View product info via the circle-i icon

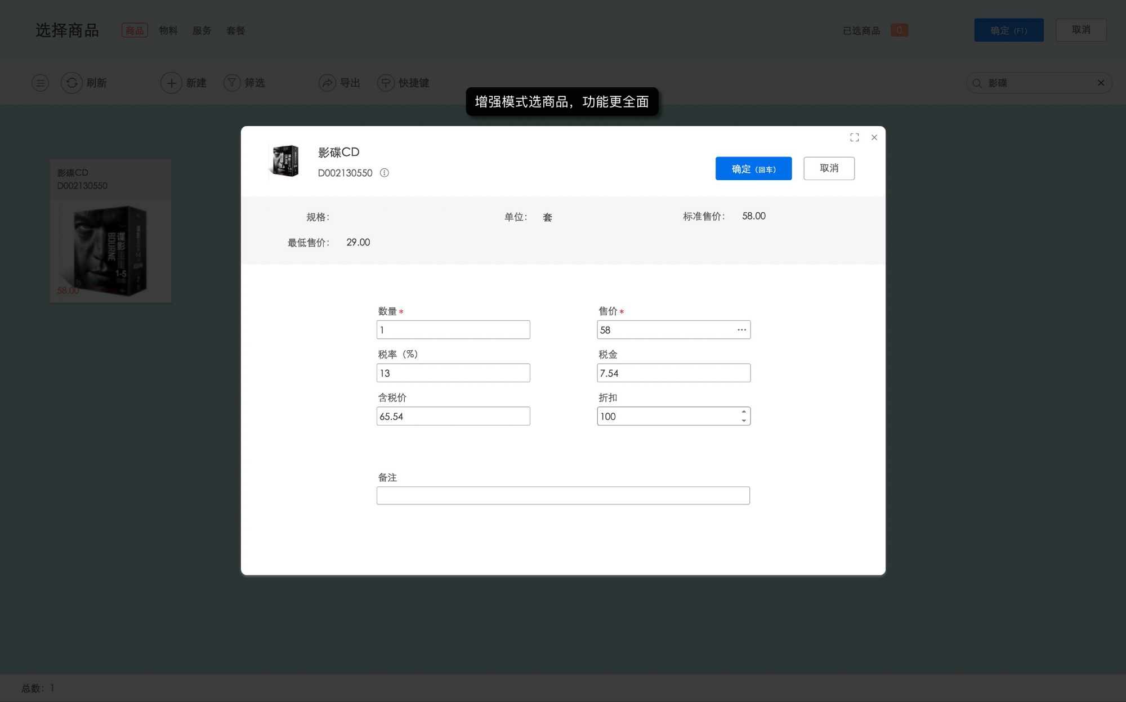pyautogui.click(x=385, y=173)
